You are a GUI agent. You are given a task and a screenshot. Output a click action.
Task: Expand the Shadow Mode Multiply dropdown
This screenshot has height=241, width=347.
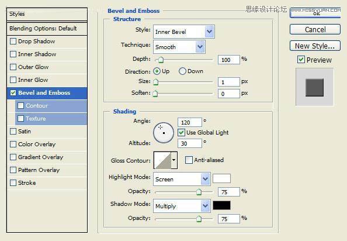182,206
